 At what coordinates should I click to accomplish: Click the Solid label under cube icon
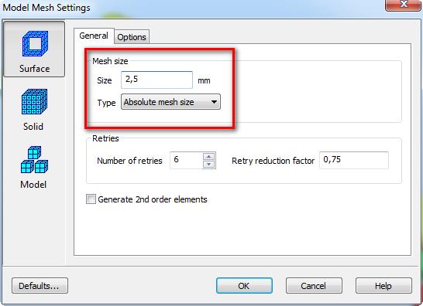coord(33,127)
